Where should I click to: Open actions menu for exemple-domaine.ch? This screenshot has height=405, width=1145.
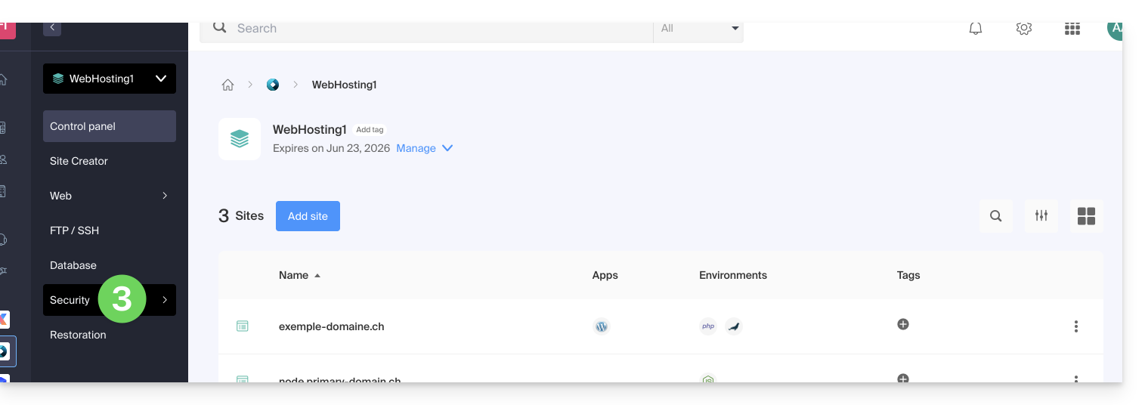(x=1076, y=326)
